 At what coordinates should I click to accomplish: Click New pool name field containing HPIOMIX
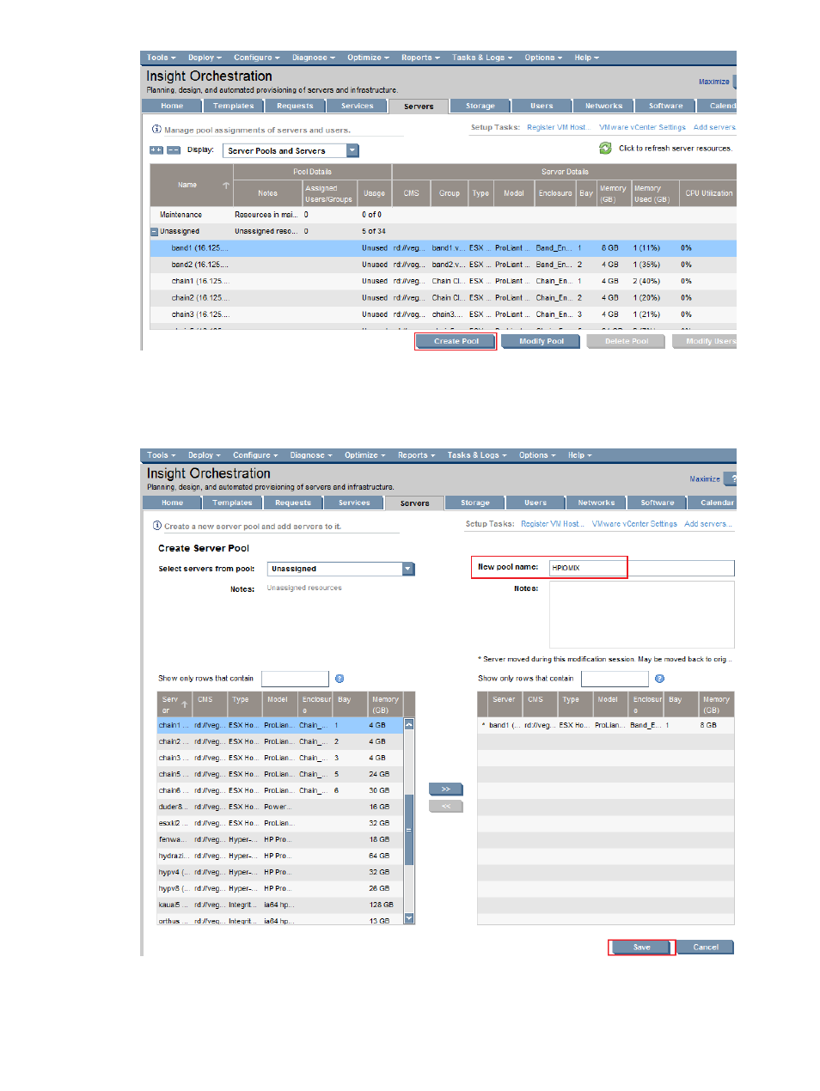click(641, 568)
